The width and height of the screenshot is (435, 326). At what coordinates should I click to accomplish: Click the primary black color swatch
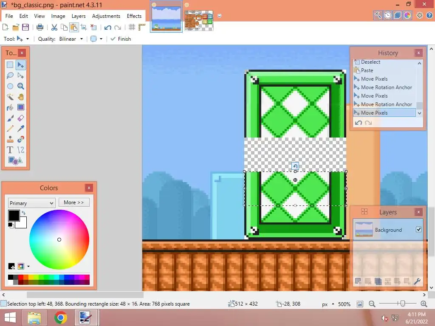pos(13,215)
